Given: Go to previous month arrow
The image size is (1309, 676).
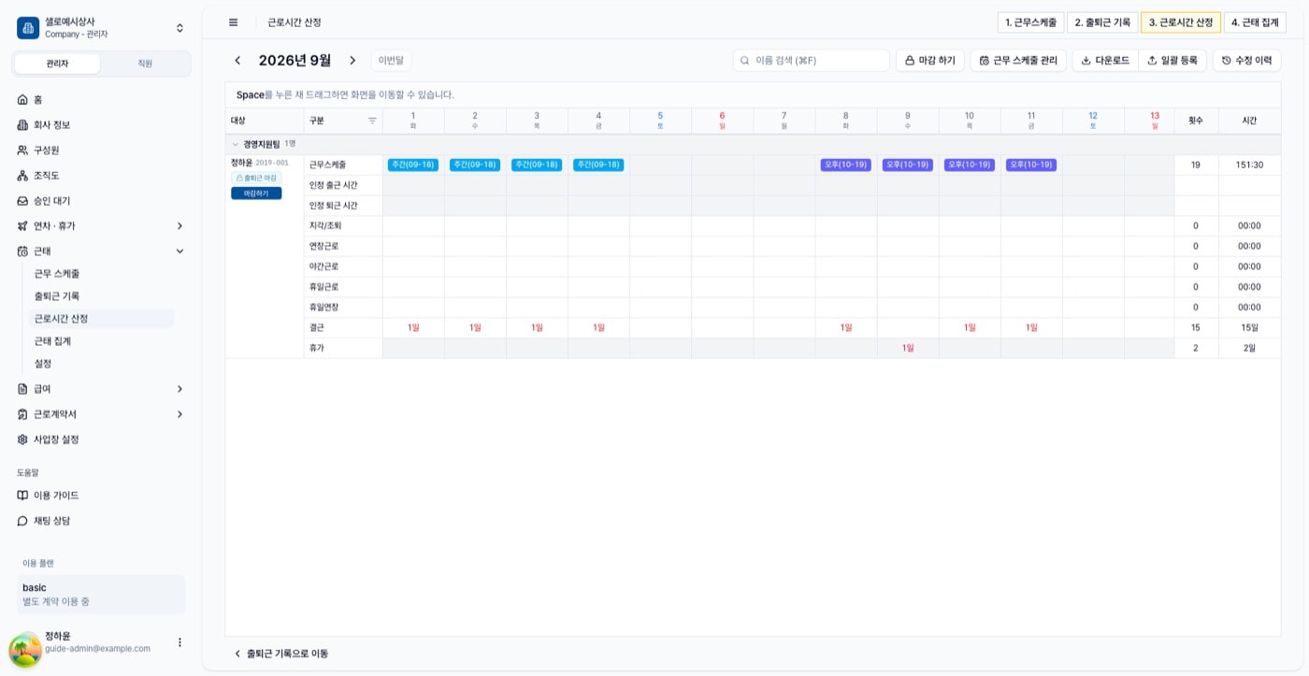Looking at the screenshot, I should pos(237,61).
